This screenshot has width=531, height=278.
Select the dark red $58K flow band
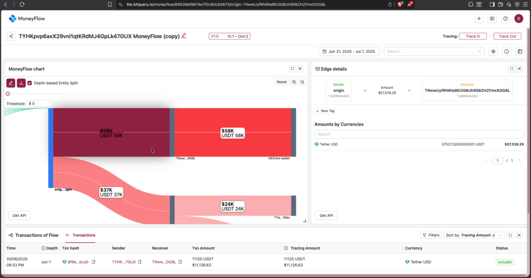(111, 132)
